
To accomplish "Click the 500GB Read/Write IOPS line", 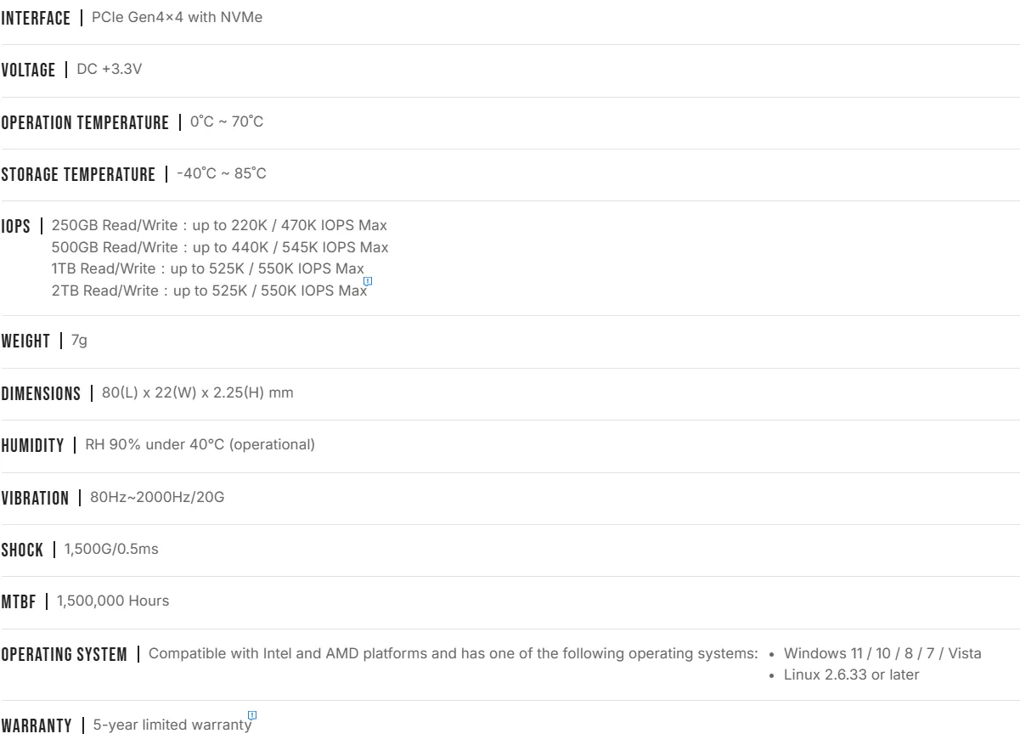I will pyautogui.click(x=220, y=247).
